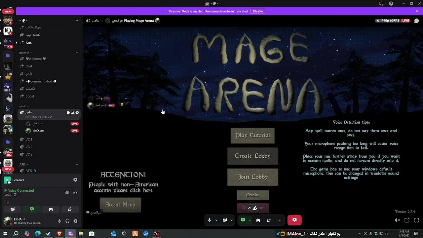
Task: Invite people to active voice channel
Action: coord(73,113)
